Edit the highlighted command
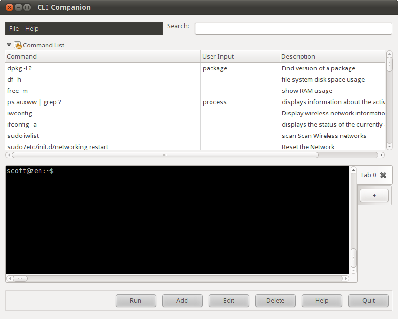Image resolution: width=398 pixels, height=319 pixels. pyautogui.click(x=229, y=300)
